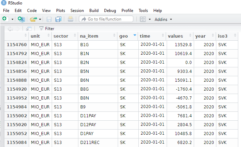The width and height of the screenshot is (241, 147).
Task: Open the Addins dropdown
Action: (x=163, y=19)
